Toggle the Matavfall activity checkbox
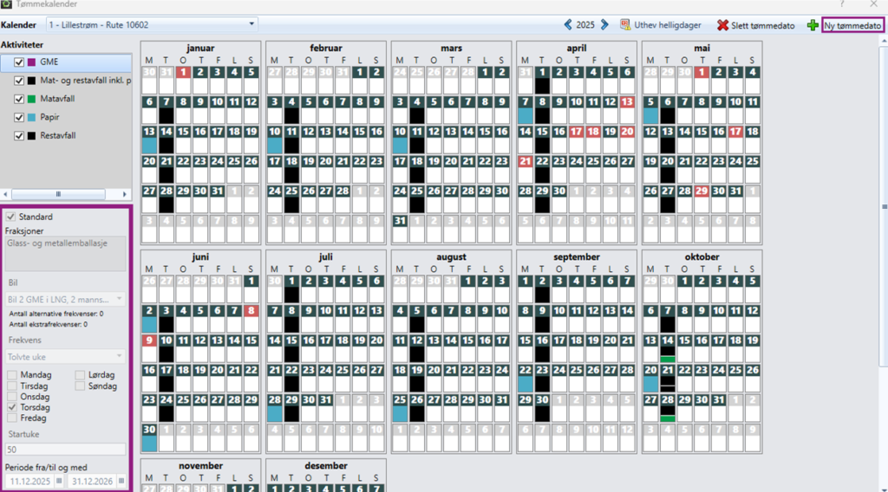 pyautogui.click(x=19, y=99)
